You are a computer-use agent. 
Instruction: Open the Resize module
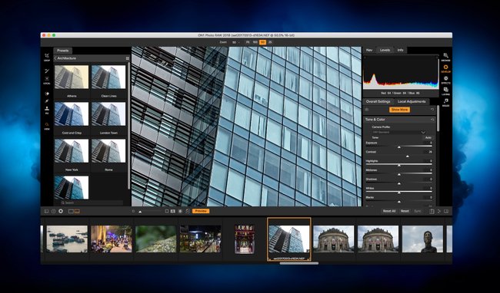[445, 102]
